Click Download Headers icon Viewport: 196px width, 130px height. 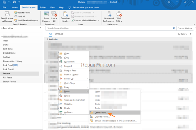66,14
